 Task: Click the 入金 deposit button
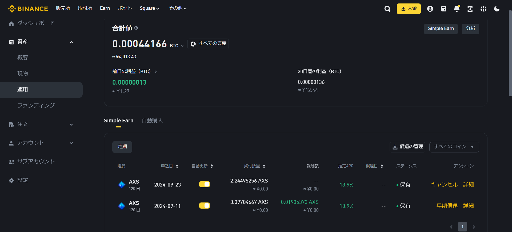coord(409,9)
